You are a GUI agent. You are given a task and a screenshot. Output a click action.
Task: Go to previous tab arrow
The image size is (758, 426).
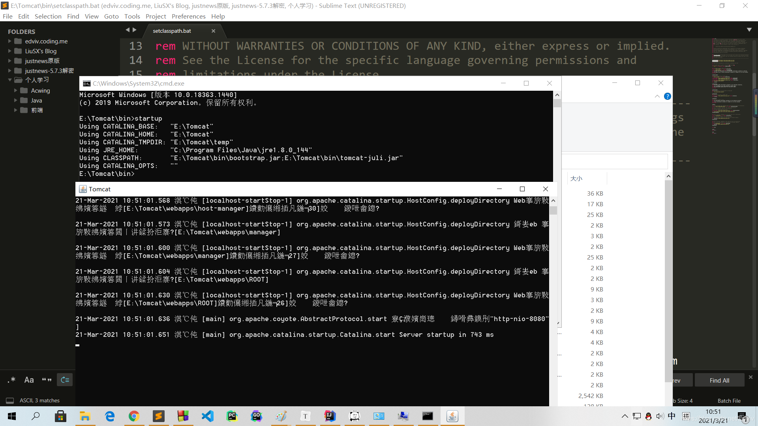pos(128,30)
